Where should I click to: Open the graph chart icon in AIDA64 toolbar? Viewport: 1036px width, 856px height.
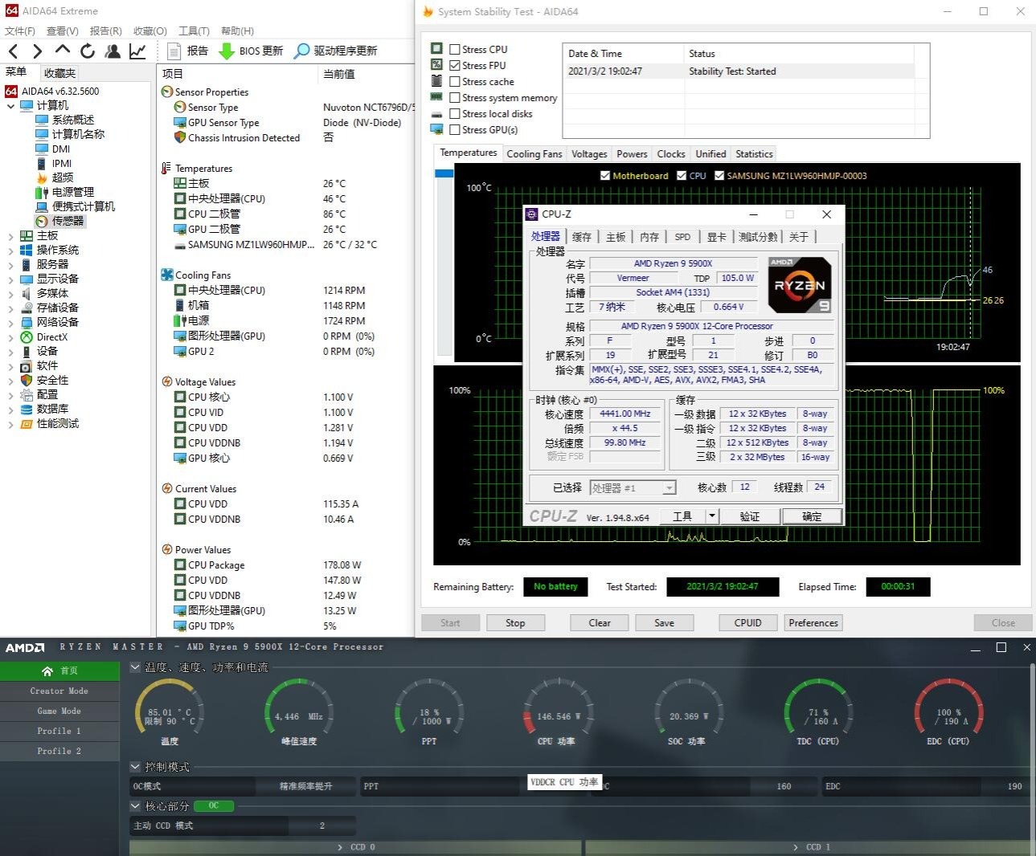pos(137,51)
